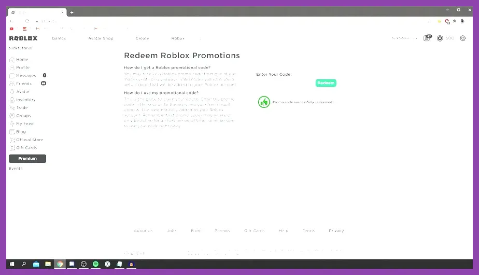Open Events in the sidebar
Viewport: 479px width, 275px height.
coord(16,169)
